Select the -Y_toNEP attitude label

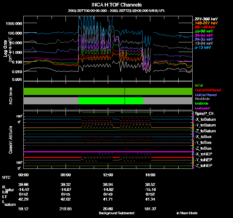tap(203, 160)
